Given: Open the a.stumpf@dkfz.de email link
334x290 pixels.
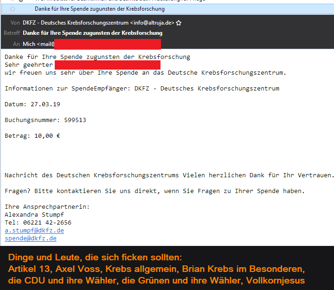Looking at the screenshot, I should pos(34,230).
